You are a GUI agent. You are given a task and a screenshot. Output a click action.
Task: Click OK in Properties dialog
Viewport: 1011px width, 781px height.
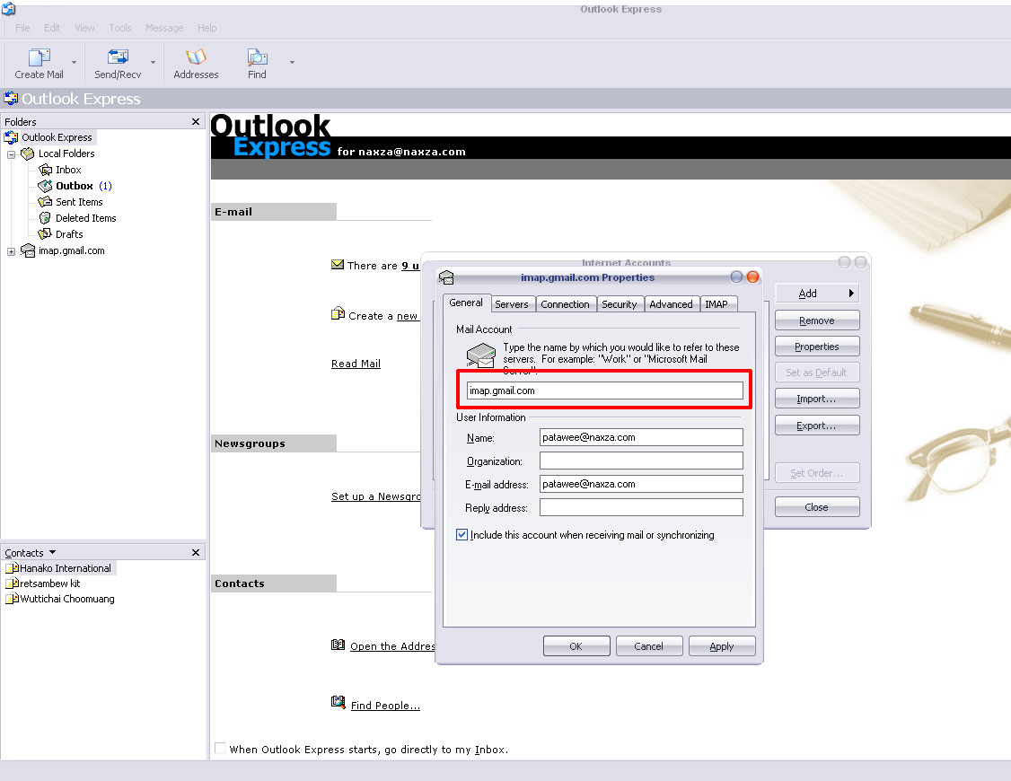click(x=576, y=646)
